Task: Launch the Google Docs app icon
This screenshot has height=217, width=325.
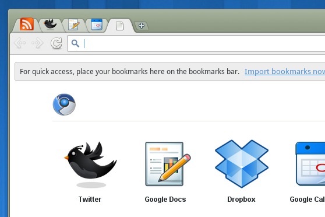Action: coord(168,164)
